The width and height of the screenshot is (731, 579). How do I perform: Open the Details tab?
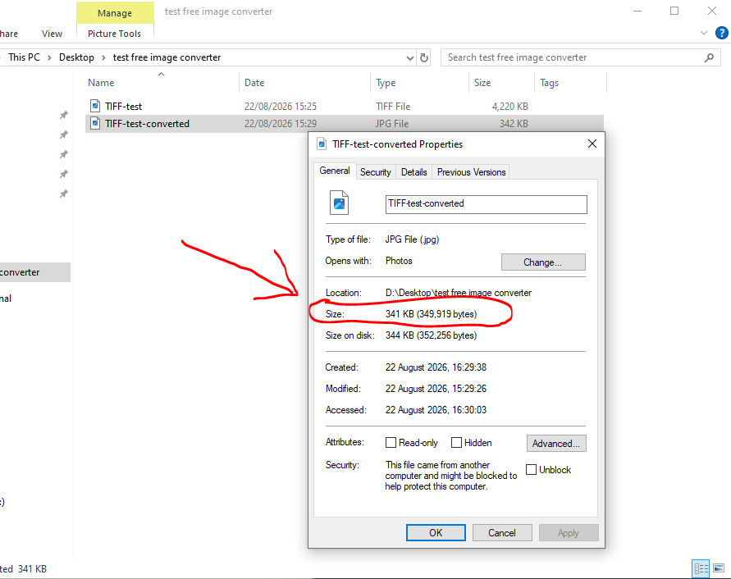tap(414, 172)
